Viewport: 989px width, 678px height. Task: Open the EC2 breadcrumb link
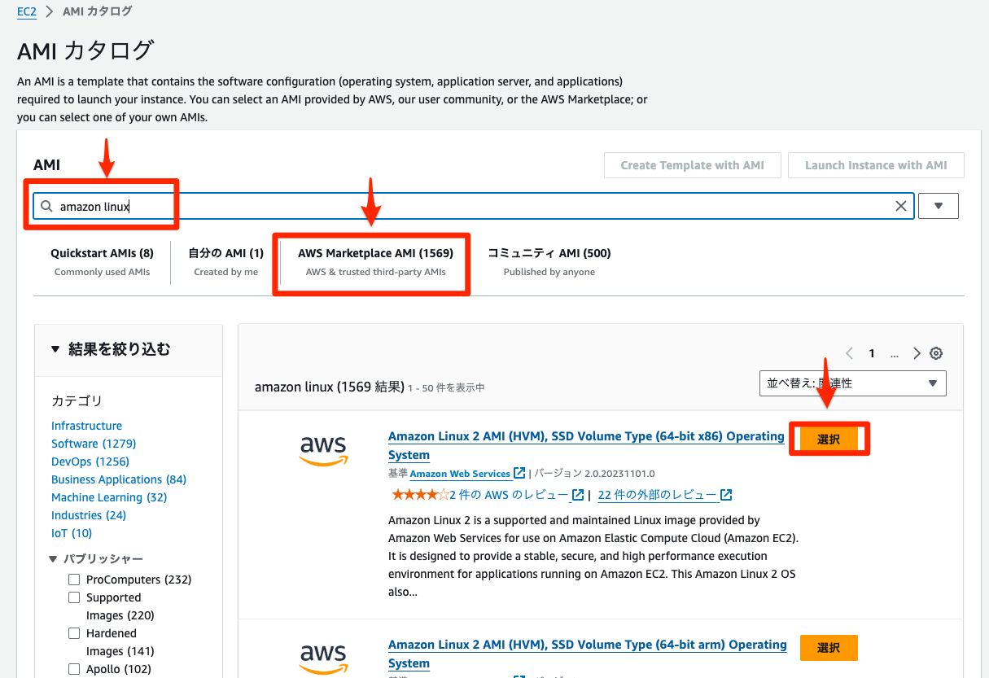(26, 11)
